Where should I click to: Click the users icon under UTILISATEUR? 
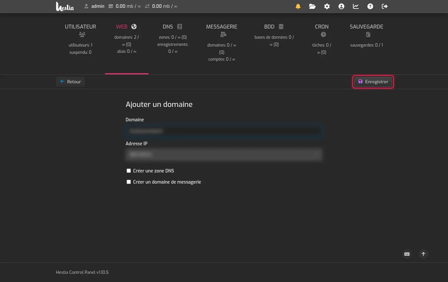pos(82,34)
